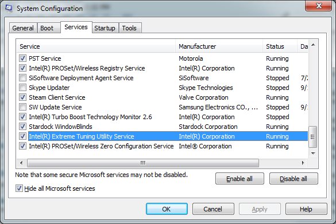Viewport: 336px width, 224px height.
Task: Toggle Hide all Microsoft services checkbox
Action: point(19,188)
